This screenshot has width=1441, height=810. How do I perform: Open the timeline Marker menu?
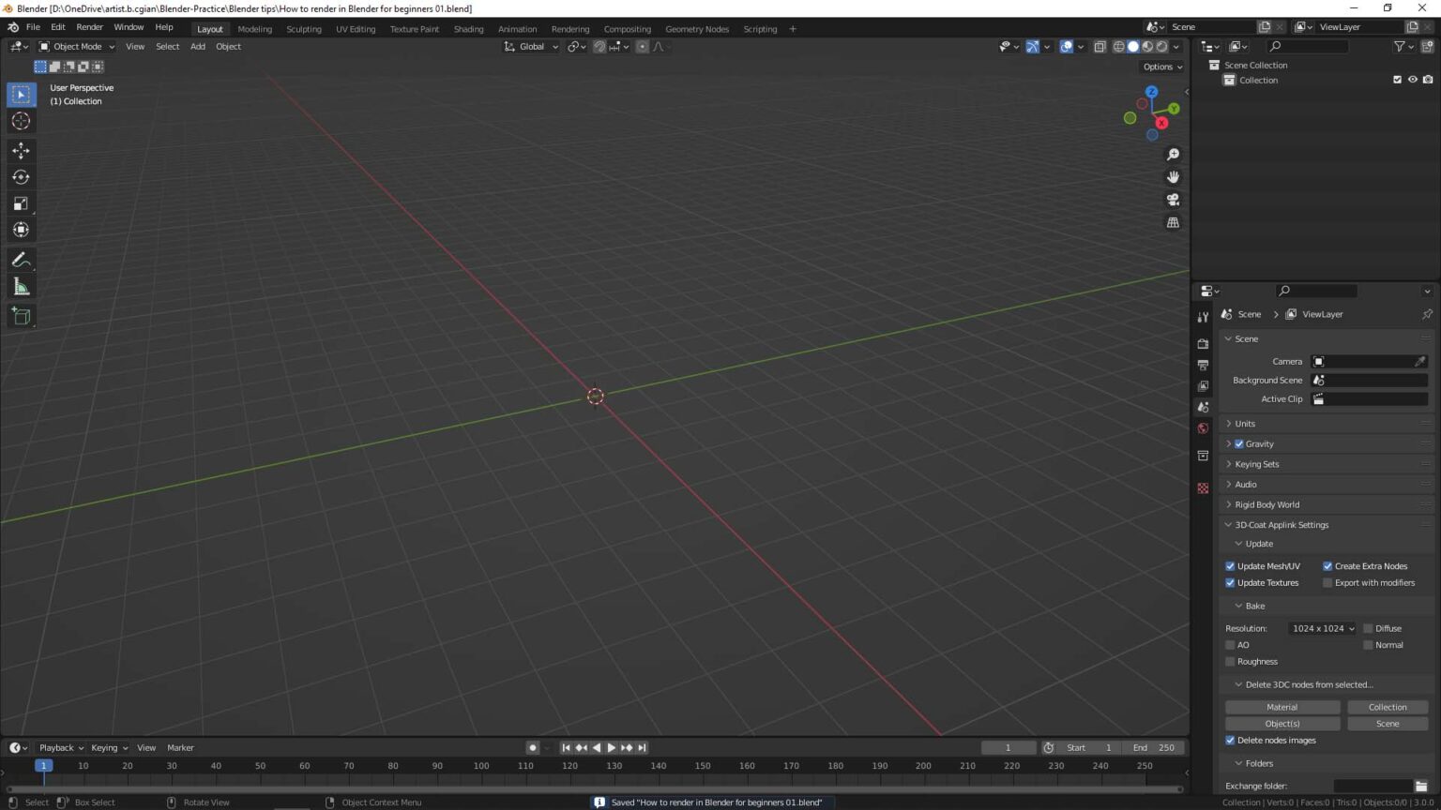tap(180, 748)
